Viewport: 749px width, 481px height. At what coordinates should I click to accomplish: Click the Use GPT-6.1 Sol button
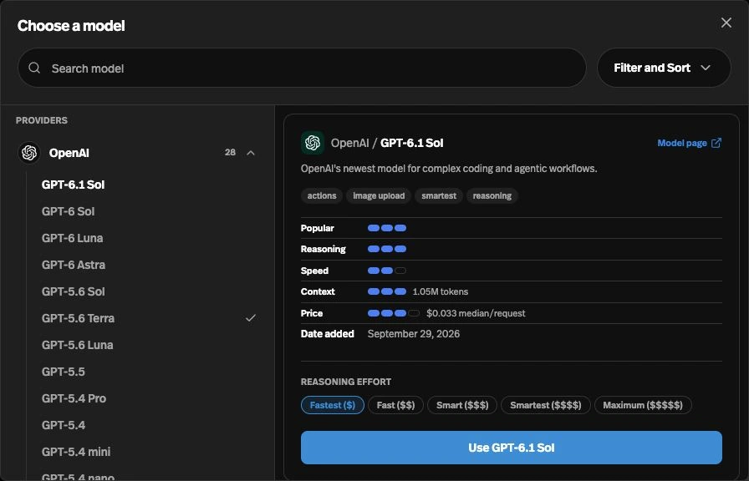click(511, 448)
